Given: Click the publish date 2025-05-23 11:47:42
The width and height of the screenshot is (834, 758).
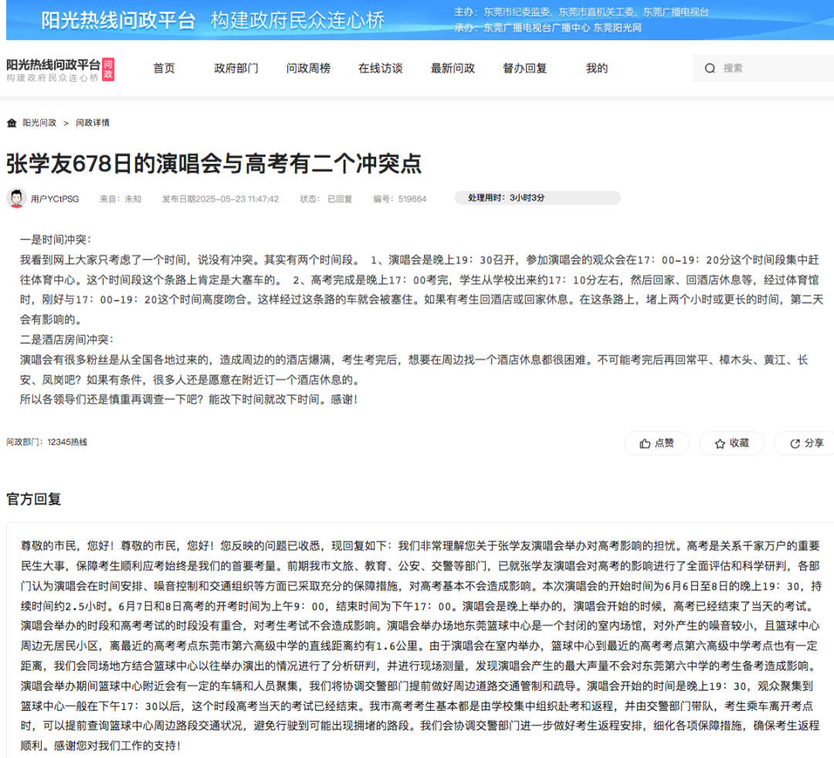Looking at the screenshot, I should (x=221, y=199).
